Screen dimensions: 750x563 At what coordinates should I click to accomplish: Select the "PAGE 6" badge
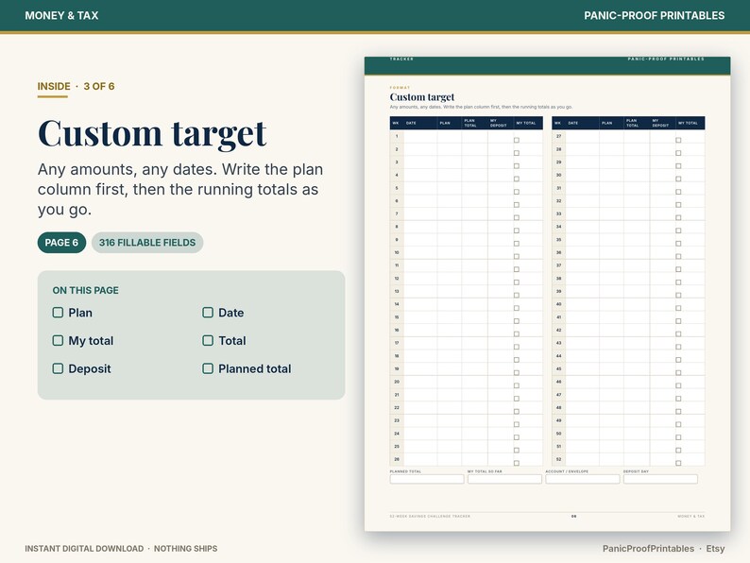point(61,243)
